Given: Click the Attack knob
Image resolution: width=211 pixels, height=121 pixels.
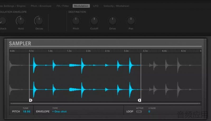Looking at the screenshot, I should click(x=2, y=21).
